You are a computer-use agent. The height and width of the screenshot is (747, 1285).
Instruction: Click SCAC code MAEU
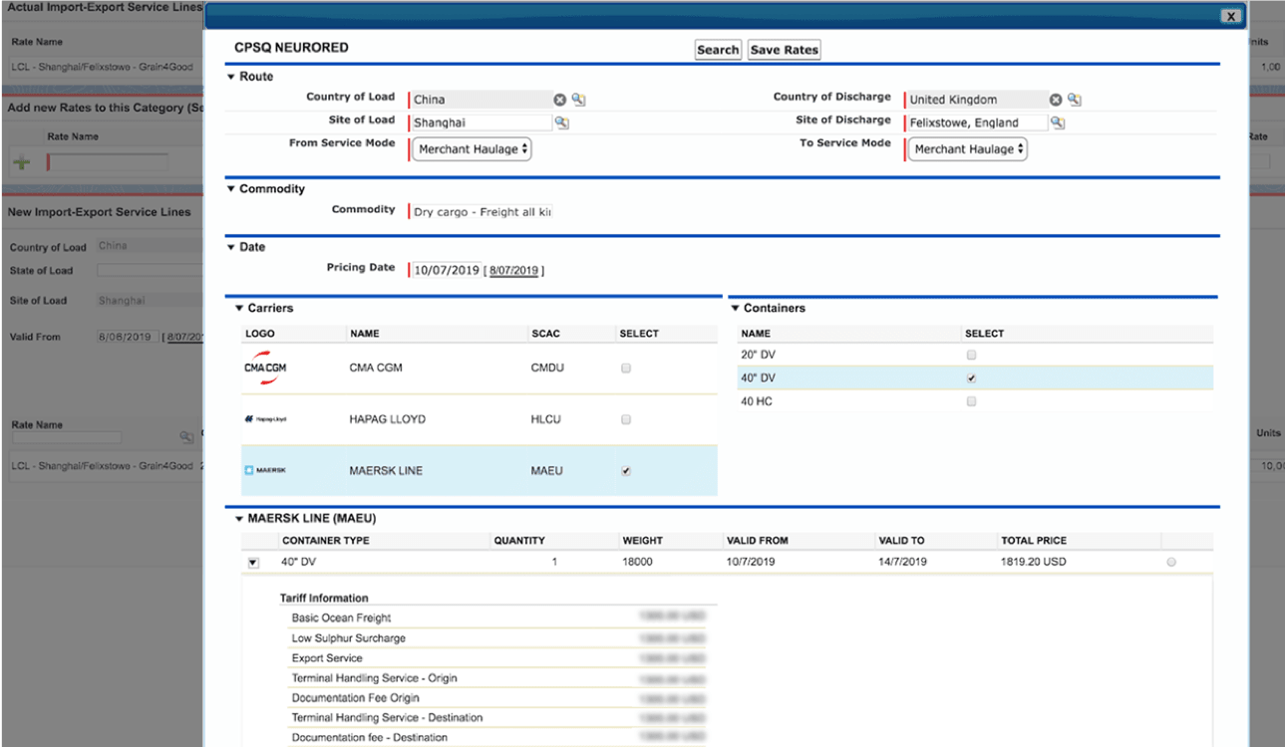(547, 471)
